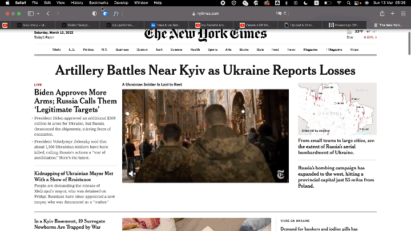
Task: Click The New York Times logo
Action: pos(205,35)
